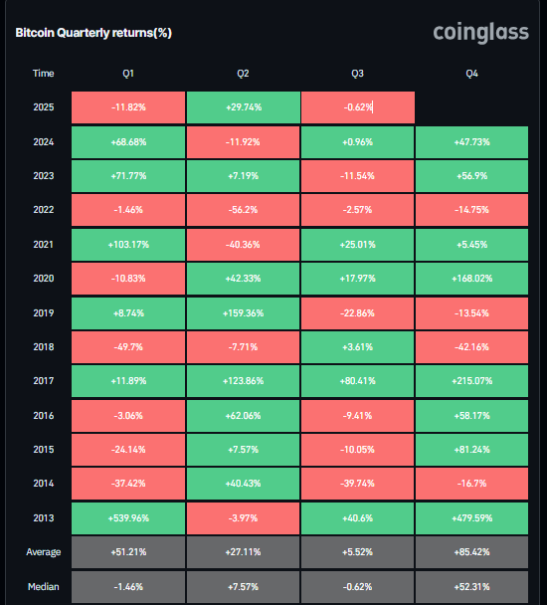Select the 2013 Q1 +539.96% cell

pos(128,518)
